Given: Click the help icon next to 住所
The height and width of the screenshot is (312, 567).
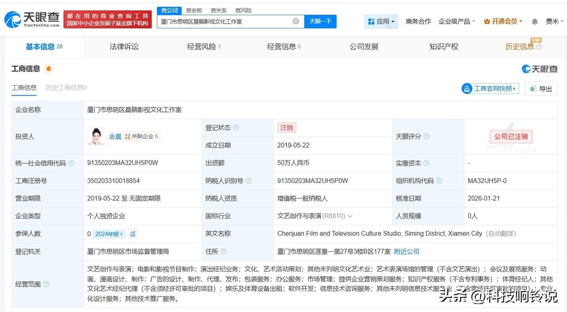Looking at the screenshot, I should (224, 251).
